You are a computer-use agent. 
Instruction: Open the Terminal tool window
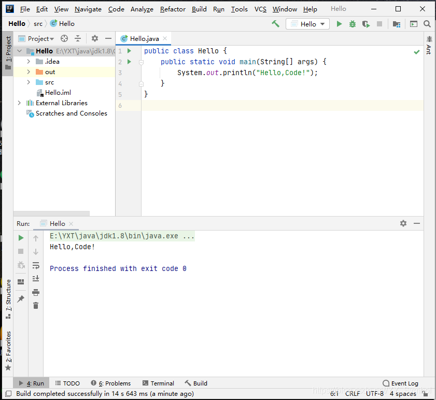tap(158, 383)
